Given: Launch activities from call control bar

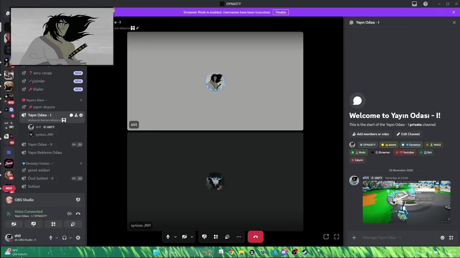Looking at the screenshot, I should [x=216, y=237].
